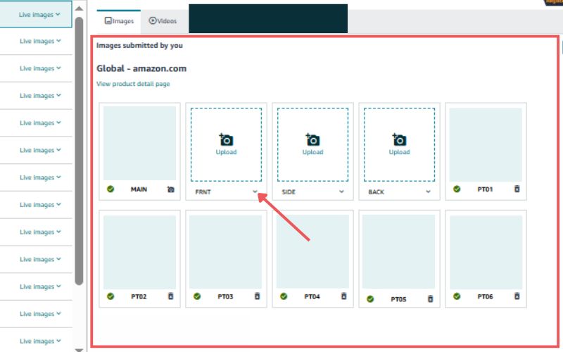This screenshot has height=352, width=563.
Task: Open the SIDE variant dropdown chevron
Action: [x=341, y=191]
